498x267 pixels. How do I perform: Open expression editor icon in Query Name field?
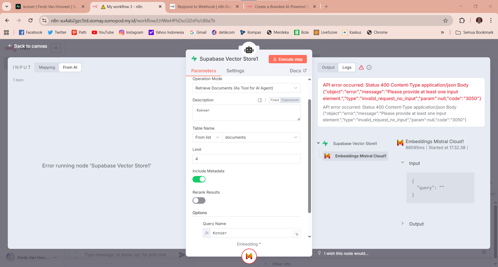297,234
